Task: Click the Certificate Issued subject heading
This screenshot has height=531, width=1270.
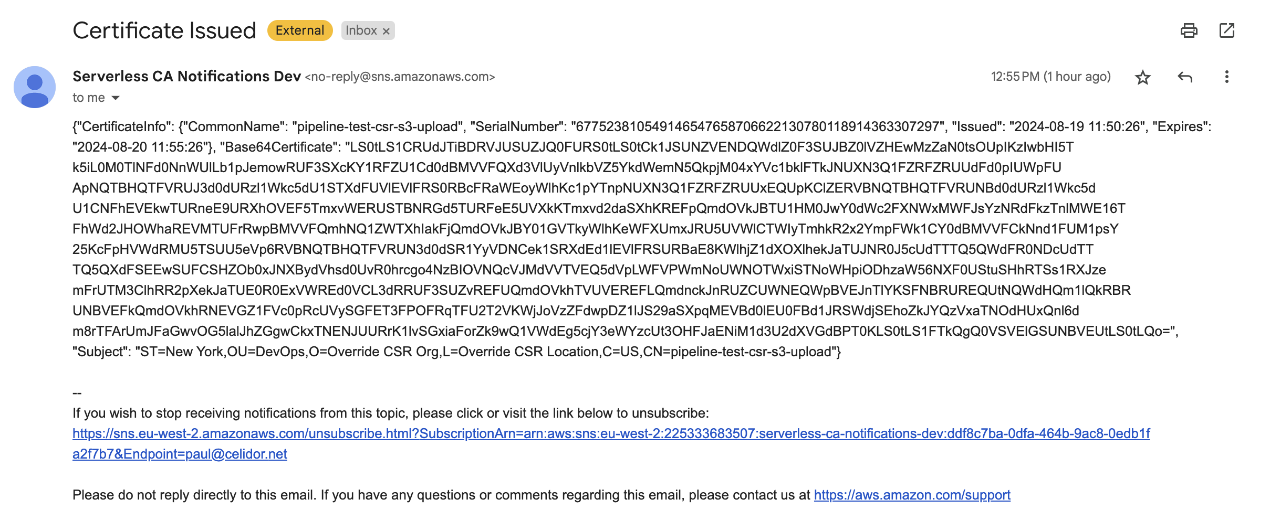Action: click(x=164, y=30)
